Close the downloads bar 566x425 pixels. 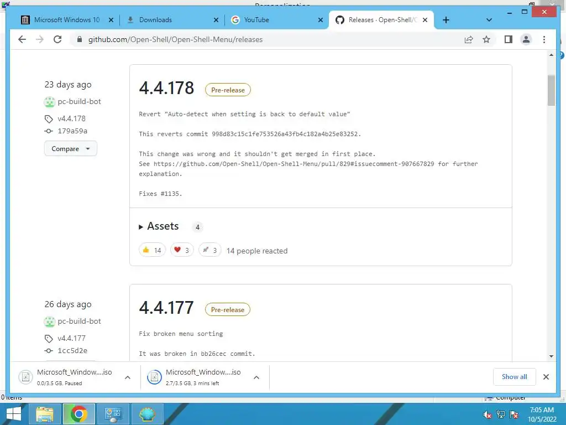tap(546, 377)
